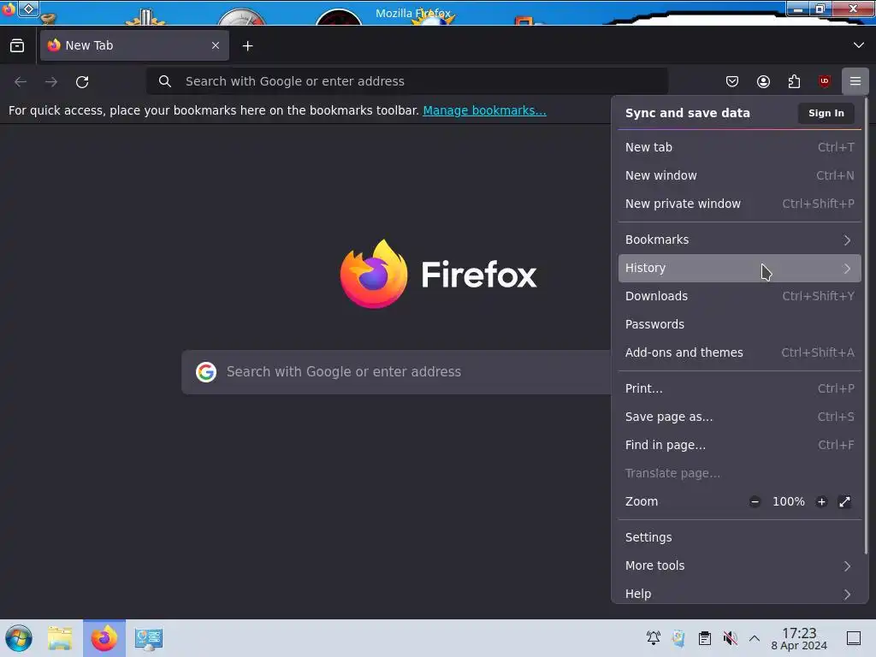Open the system settings taskbar icon
Viewport: 876px width, 657px height.
tap(149, 638)
